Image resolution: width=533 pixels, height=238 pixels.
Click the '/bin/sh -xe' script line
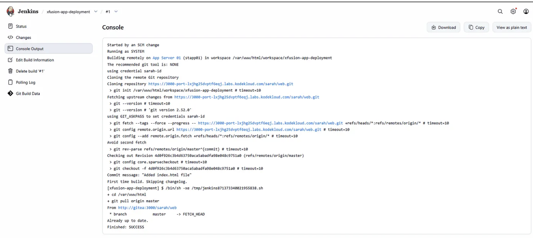pyautogui.click(x=185, y=188)
